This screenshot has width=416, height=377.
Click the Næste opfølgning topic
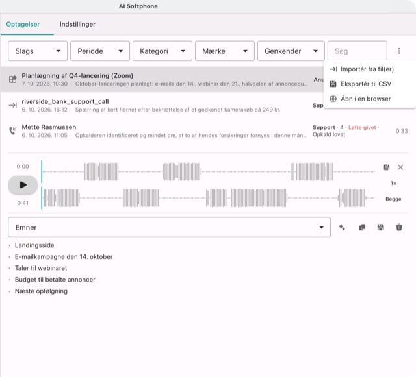[41, 291]
